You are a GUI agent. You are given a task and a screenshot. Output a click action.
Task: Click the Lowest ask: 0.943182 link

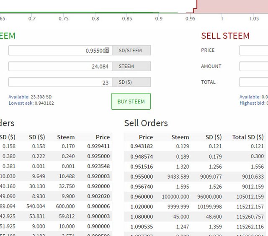pos(31,103)
